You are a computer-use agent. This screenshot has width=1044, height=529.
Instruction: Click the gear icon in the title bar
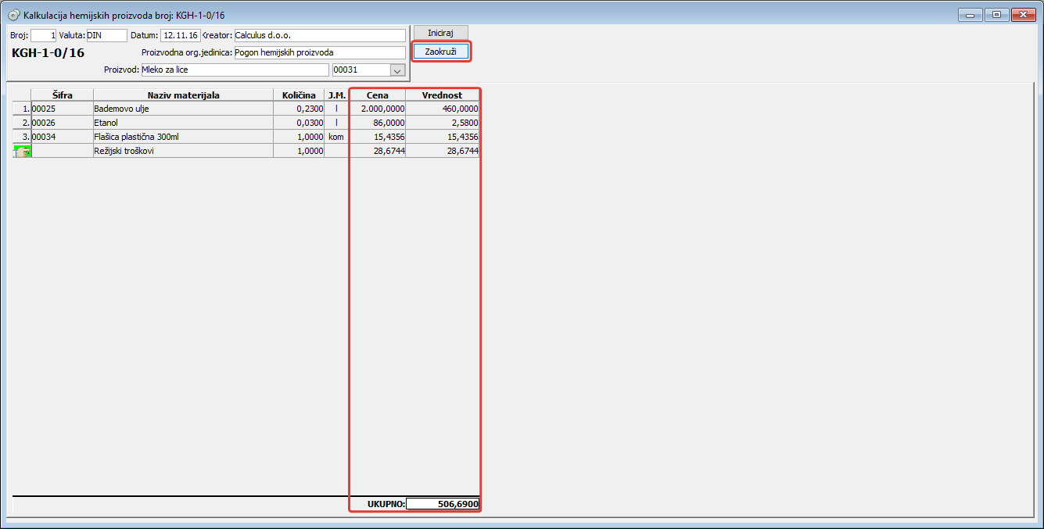13,15
